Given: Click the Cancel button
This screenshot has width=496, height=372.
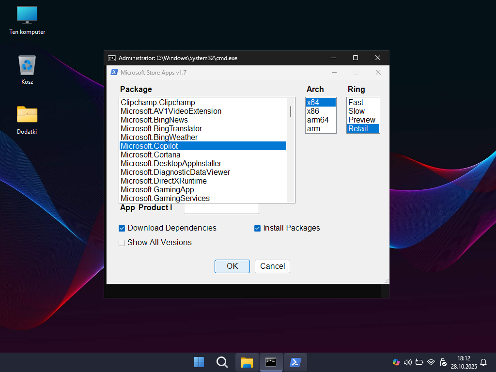Looking at the screenshot, I should point(272,266).
